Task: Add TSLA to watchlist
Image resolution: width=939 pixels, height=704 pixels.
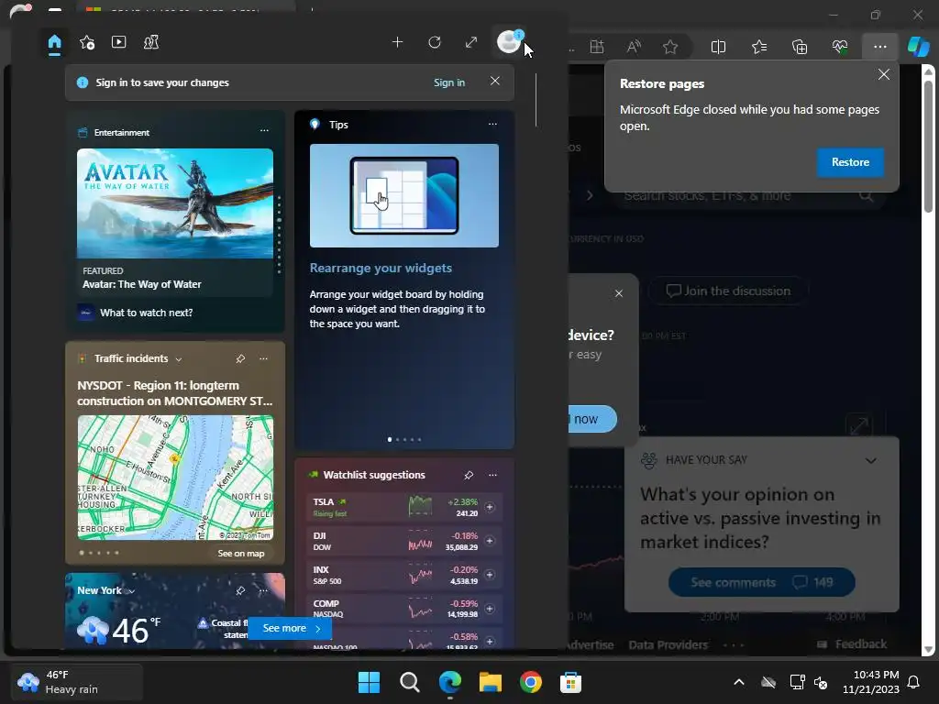Action: tap(490, 507)
